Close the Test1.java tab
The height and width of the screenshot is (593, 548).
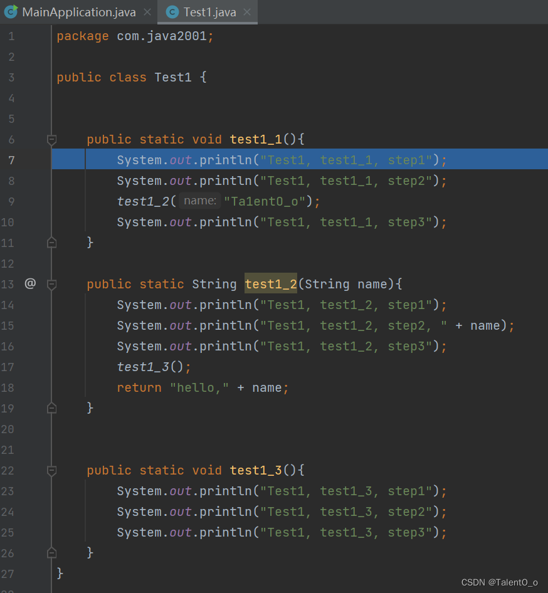(247, 13)
